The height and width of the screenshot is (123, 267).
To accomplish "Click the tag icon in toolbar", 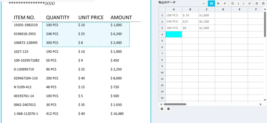I will (x=218, y=3).
